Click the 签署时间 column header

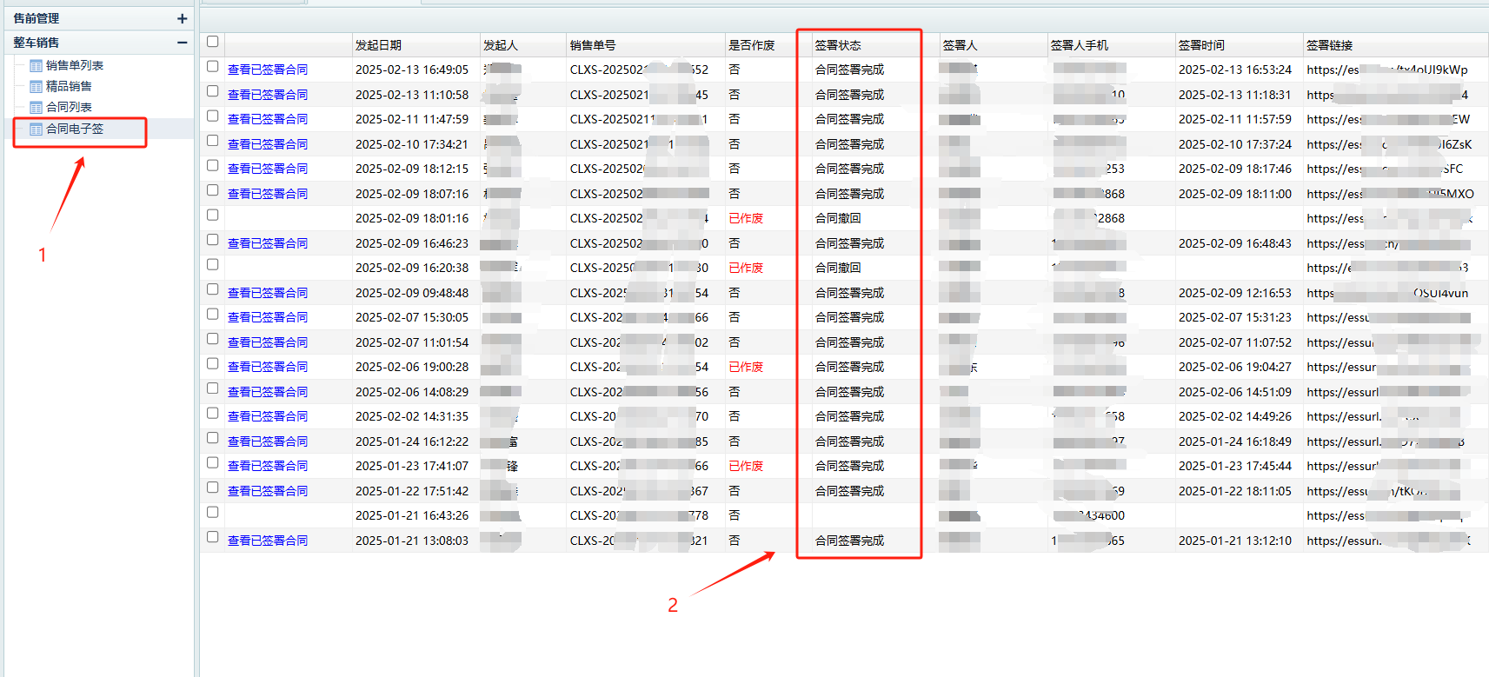(1201, 45)
